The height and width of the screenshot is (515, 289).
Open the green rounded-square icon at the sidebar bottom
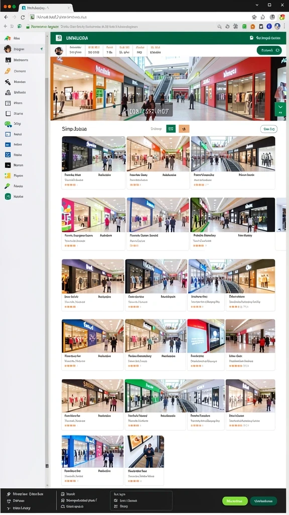click(x=8, y=197)
